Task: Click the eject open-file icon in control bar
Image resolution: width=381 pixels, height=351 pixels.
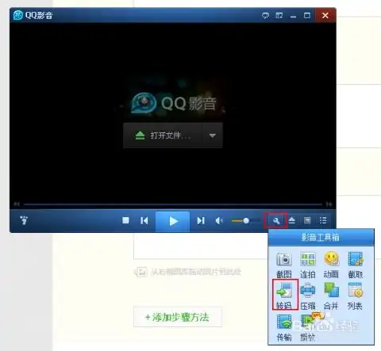Action: [292, 220]
